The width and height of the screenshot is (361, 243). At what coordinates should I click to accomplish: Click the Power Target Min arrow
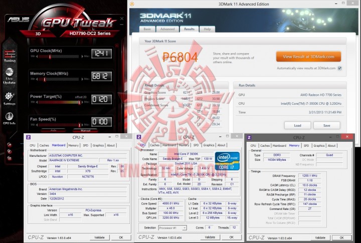click(37, 102)
